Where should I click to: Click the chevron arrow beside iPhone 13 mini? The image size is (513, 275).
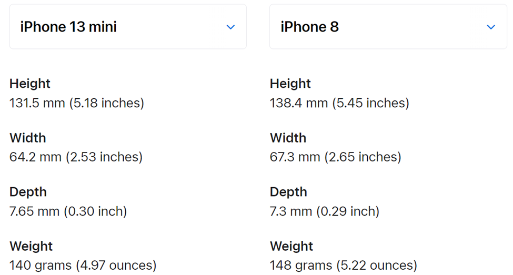[230, 27]
